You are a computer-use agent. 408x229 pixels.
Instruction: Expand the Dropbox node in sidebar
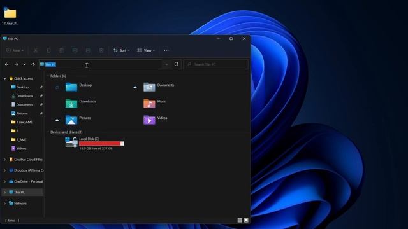(4, 170)
